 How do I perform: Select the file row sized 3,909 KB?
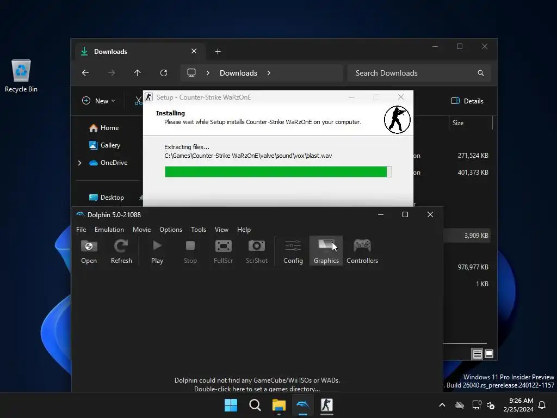pyautogui.click(x=467, y=235)
